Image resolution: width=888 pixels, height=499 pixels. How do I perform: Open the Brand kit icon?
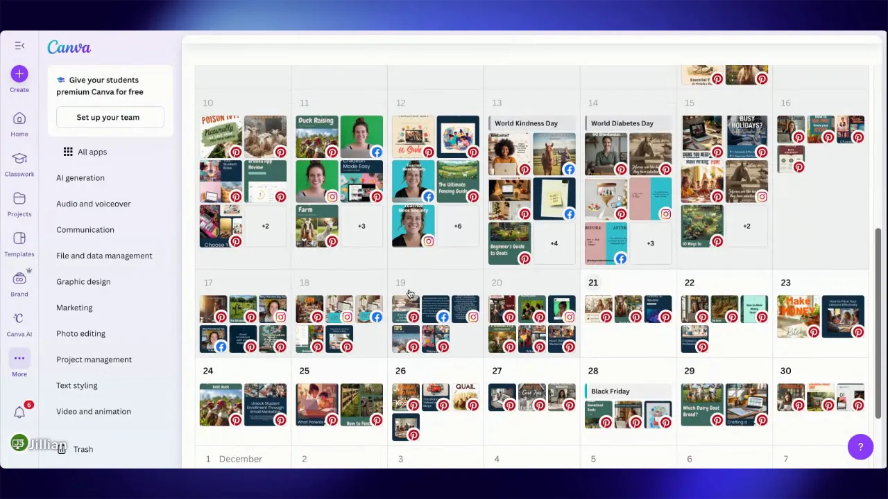19,279
